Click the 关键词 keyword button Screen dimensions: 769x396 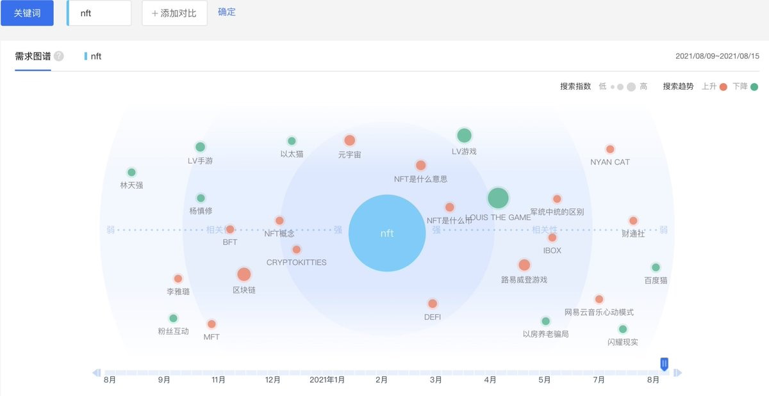pyautogui.click(x=27, y=12)
